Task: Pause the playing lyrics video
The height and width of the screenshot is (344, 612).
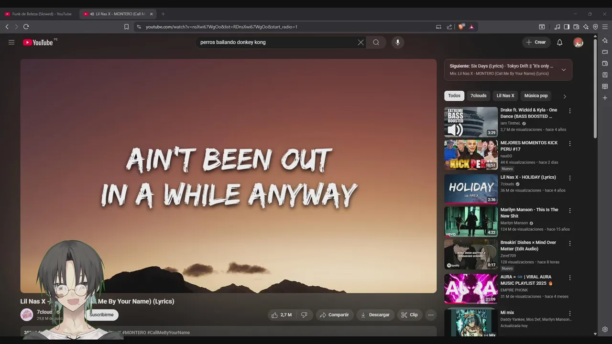Action: point(228,175)
